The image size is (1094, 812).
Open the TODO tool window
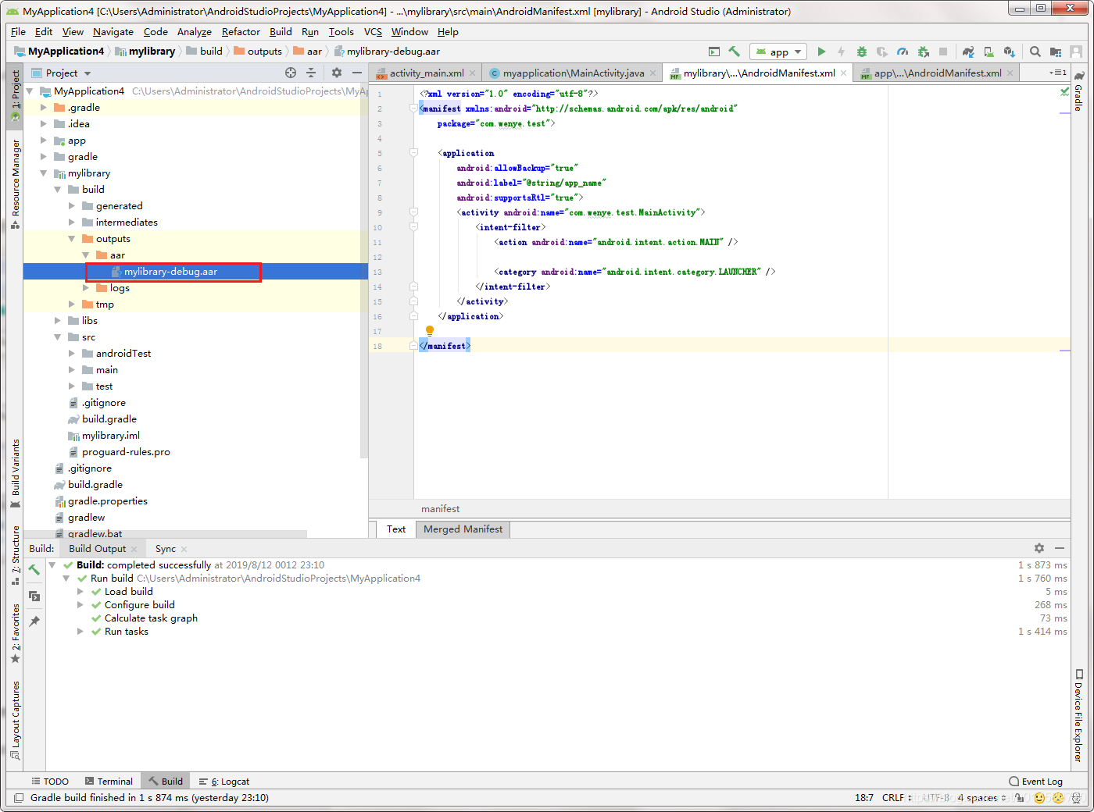pos(50,782)
